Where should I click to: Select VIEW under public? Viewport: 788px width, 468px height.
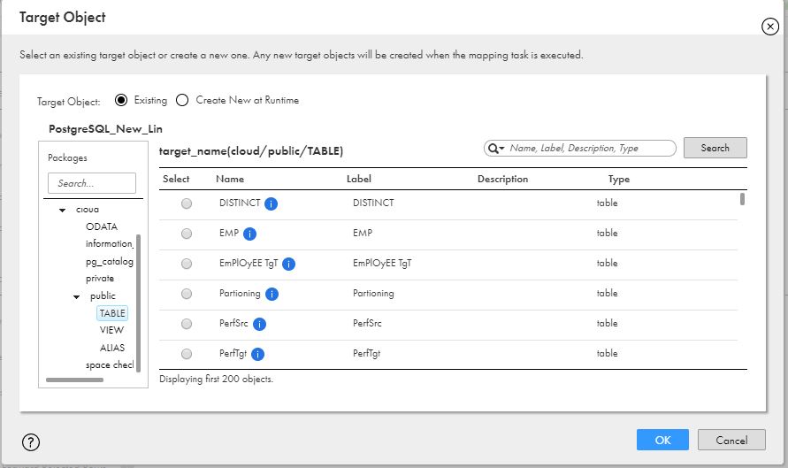(111, 330)
